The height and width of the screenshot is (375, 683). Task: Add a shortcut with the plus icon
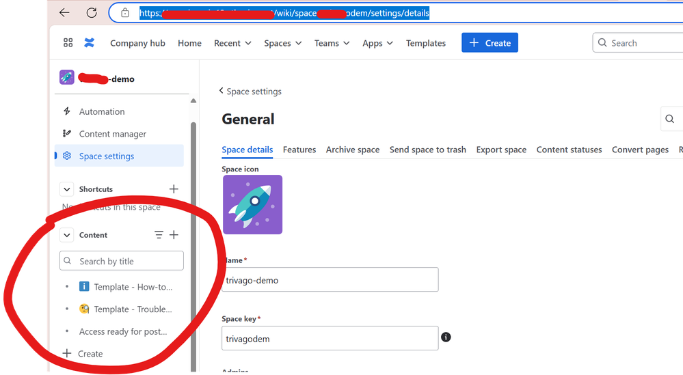174,189
